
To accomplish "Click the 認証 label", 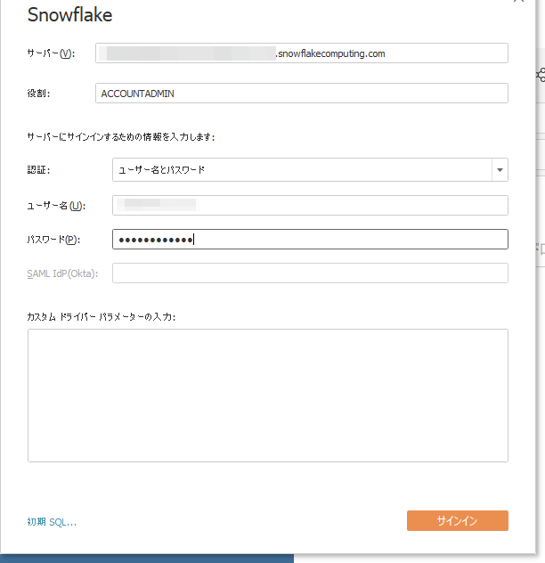I will click(38, 170).
